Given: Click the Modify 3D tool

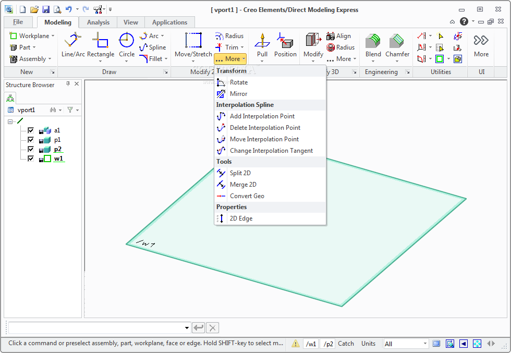Looking at the screenshot, I should (x=313, y=46).
